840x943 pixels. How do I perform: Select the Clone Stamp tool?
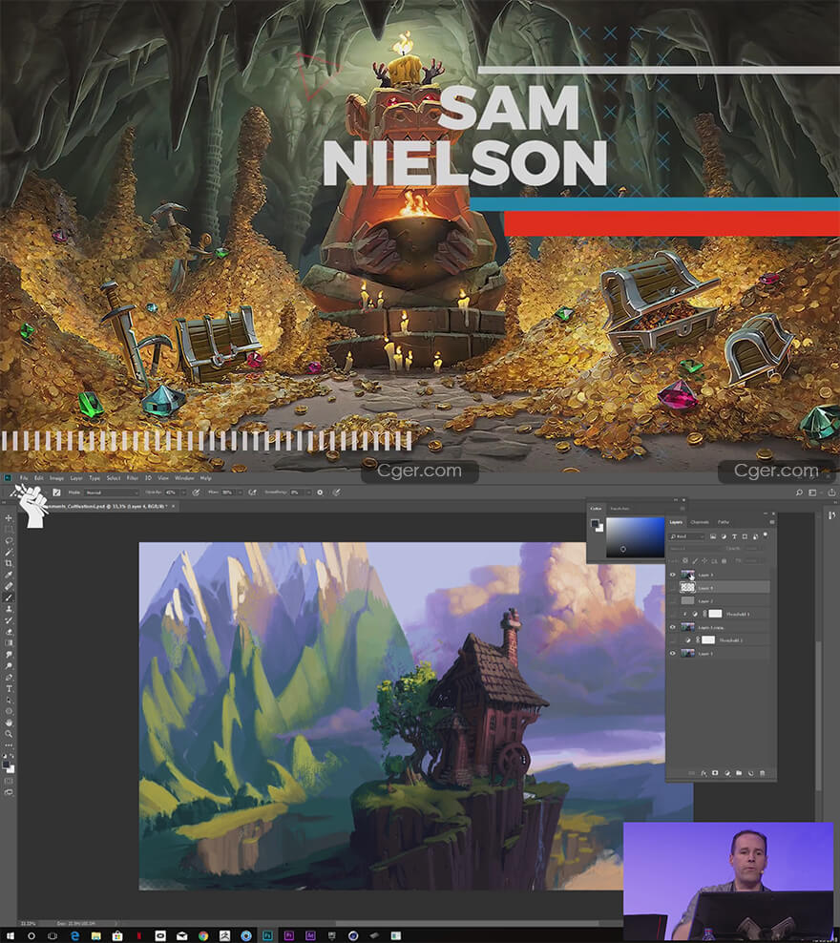pos(9,609)
